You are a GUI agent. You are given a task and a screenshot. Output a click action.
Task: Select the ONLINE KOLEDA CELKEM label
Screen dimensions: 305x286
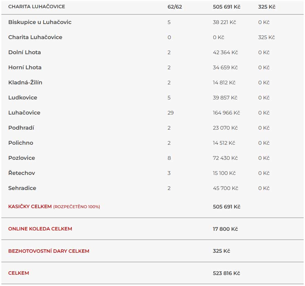(x=40, y=229)
